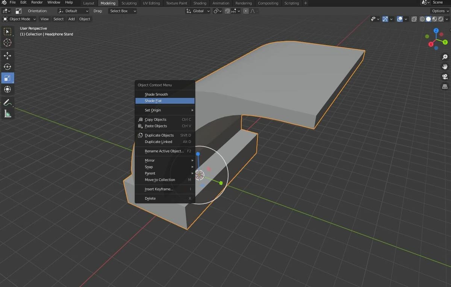
Task: Toggle X-ray view mode
Action: click(414, 19)
